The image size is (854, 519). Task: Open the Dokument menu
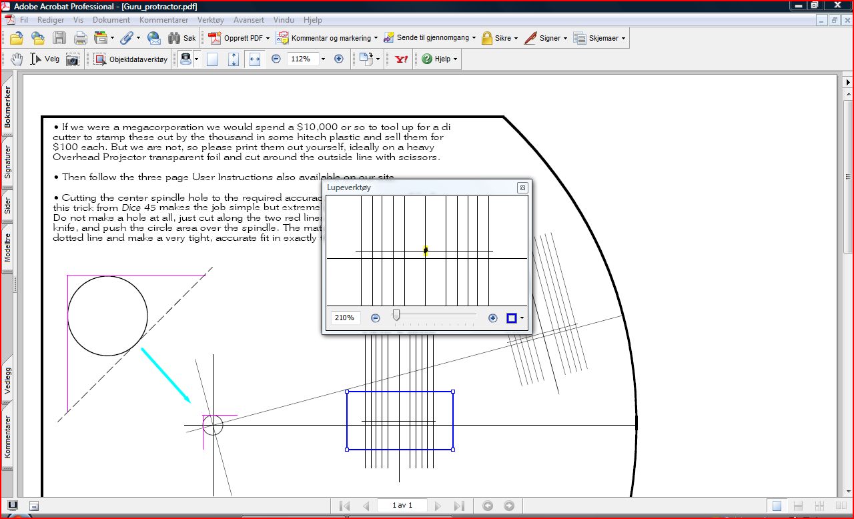pyautogui.click(x=111, y=20)
